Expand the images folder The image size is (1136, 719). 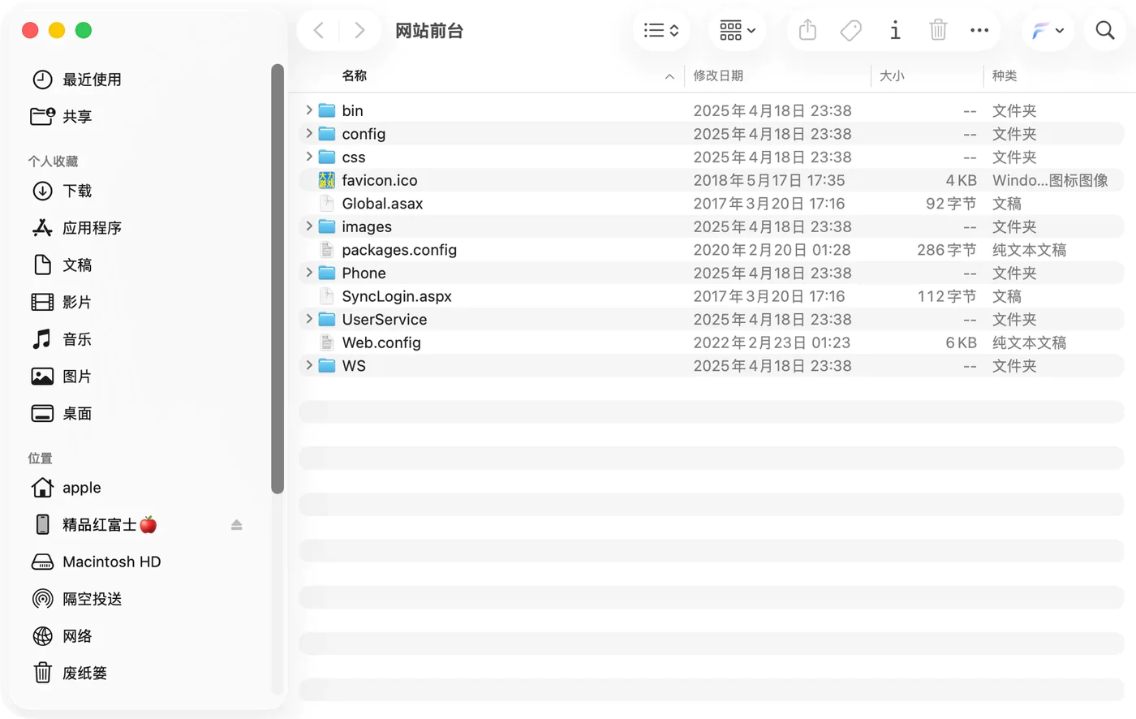point(309,226)
